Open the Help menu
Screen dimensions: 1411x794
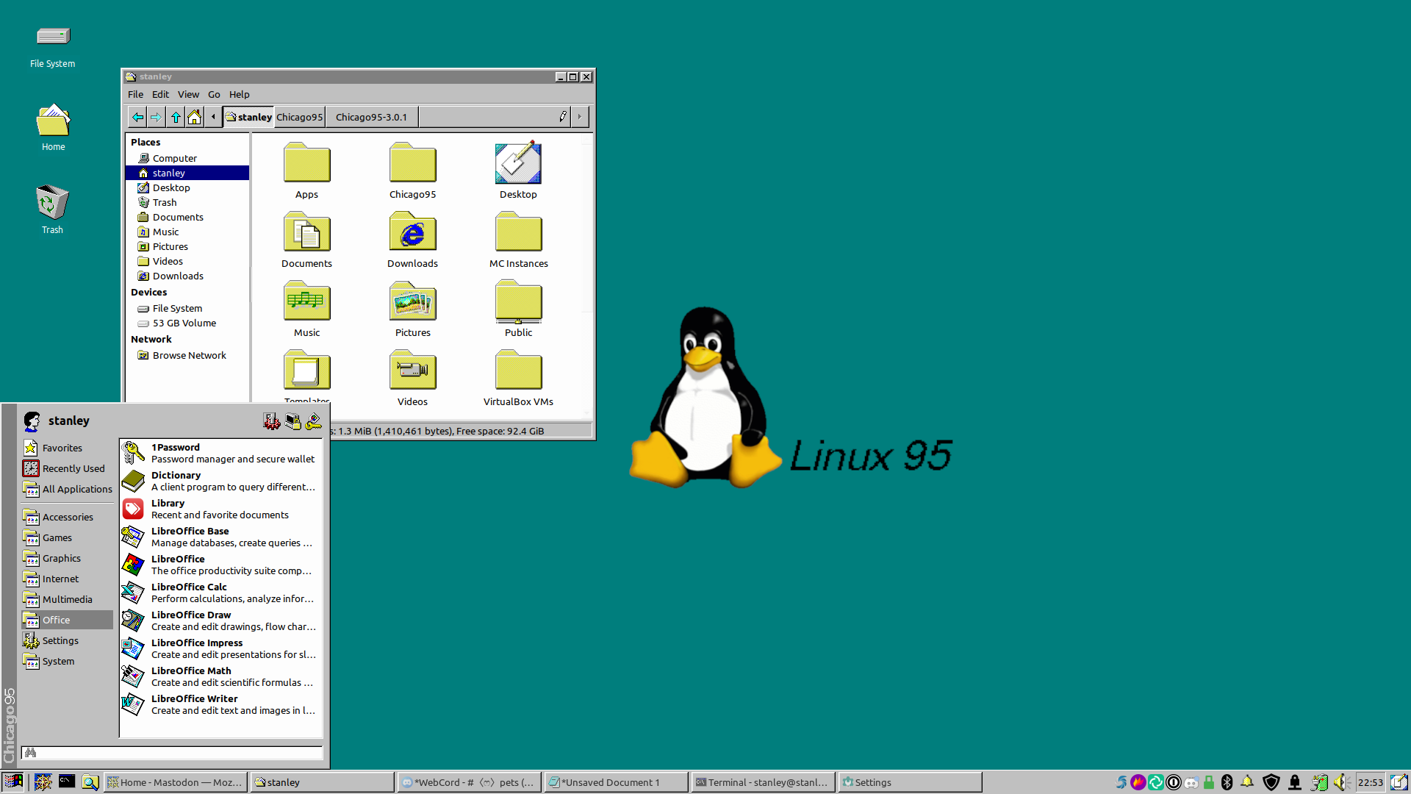pyautogui.click(x=239, y=94)
